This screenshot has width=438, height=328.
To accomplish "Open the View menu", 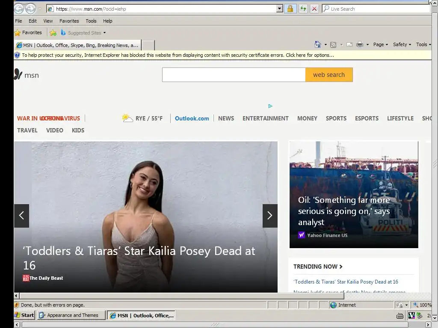I will click(48, 21).
